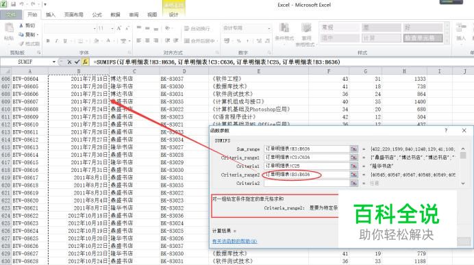Click the empty Criteria2 input field
The width and height of the screenshot is (474, 265).
pyautogui.click(x=307, y=183)
